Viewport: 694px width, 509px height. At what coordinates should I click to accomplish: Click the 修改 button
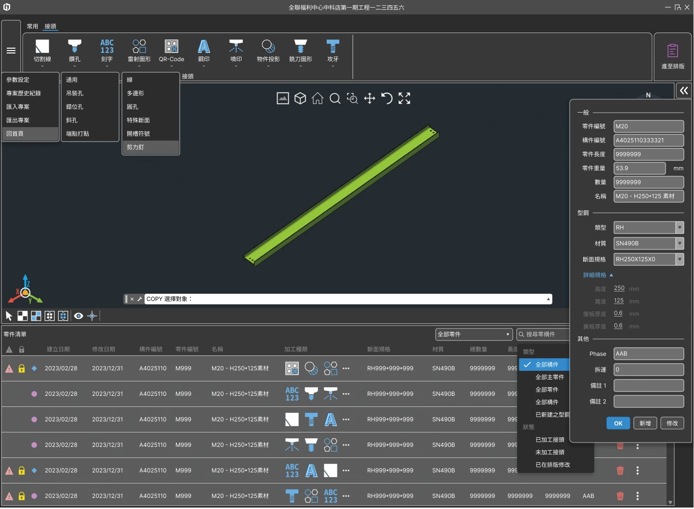point(672,423)
